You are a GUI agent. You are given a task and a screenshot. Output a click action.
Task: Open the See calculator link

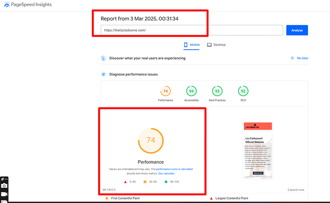(x=166, y=173)
